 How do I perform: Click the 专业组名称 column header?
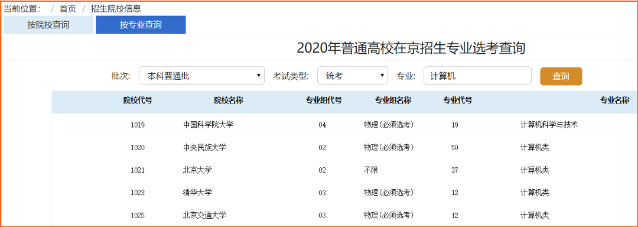[x=393, y=100]
